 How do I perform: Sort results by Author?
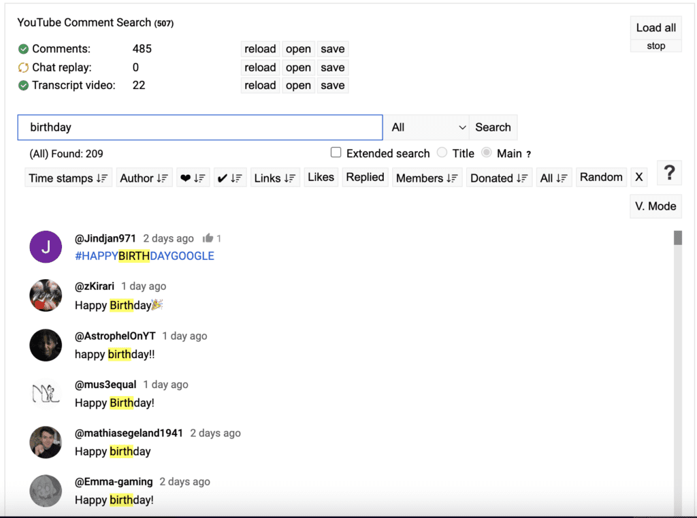pos(144,178)
